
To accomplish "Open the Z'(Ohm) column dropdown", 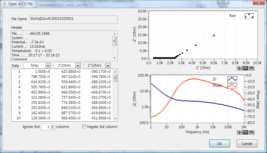I will [x=77, y=66].
